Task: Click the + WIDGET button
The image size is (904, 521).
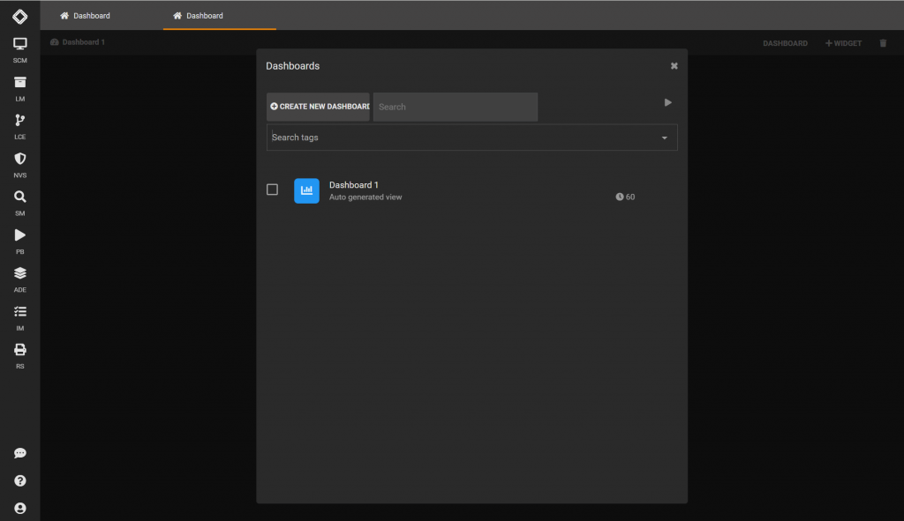Action: (x=843, y=43)
